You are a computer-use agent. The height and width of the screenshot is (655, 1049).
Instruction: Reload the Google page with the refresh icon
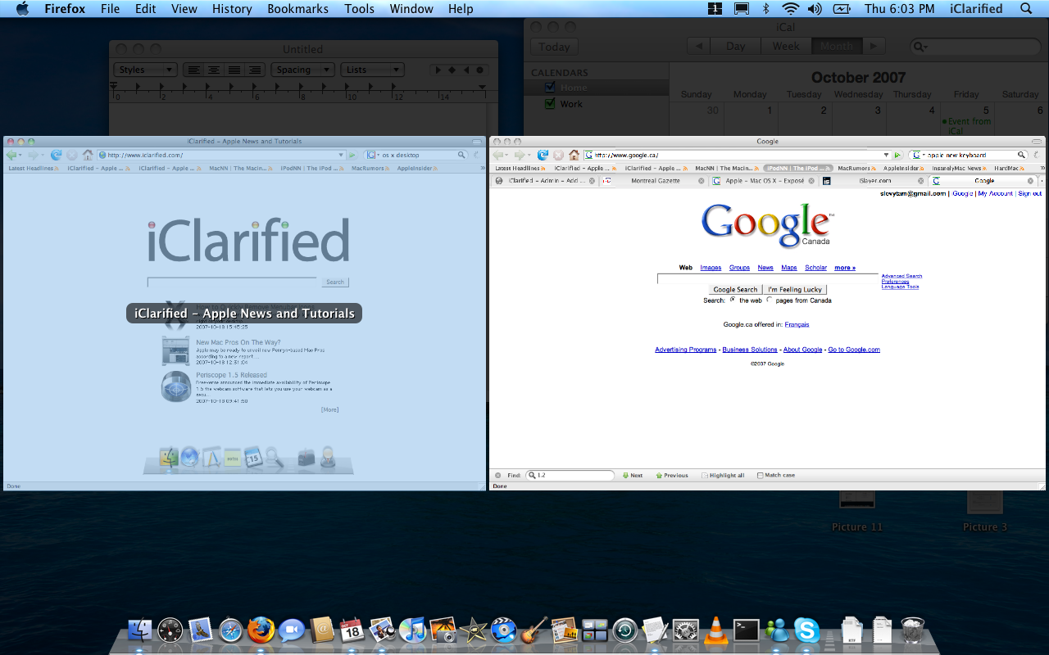tap(543, 155)
